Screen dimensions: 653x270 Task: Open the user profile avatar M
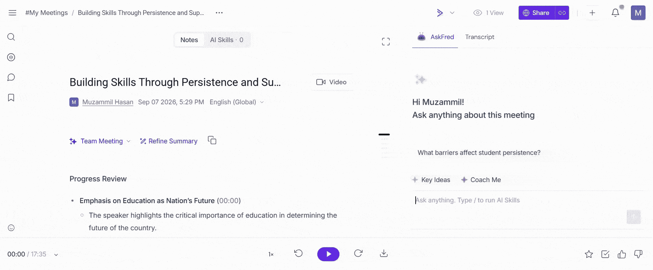point(638,13)
